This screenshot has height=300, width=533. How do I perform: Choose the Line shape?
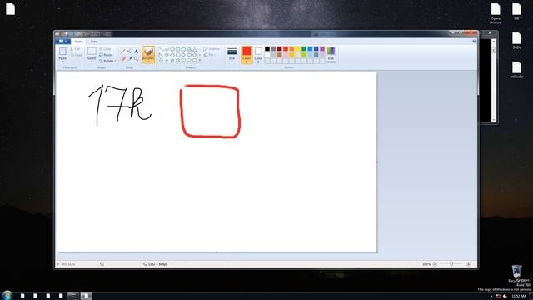[161, 49]
